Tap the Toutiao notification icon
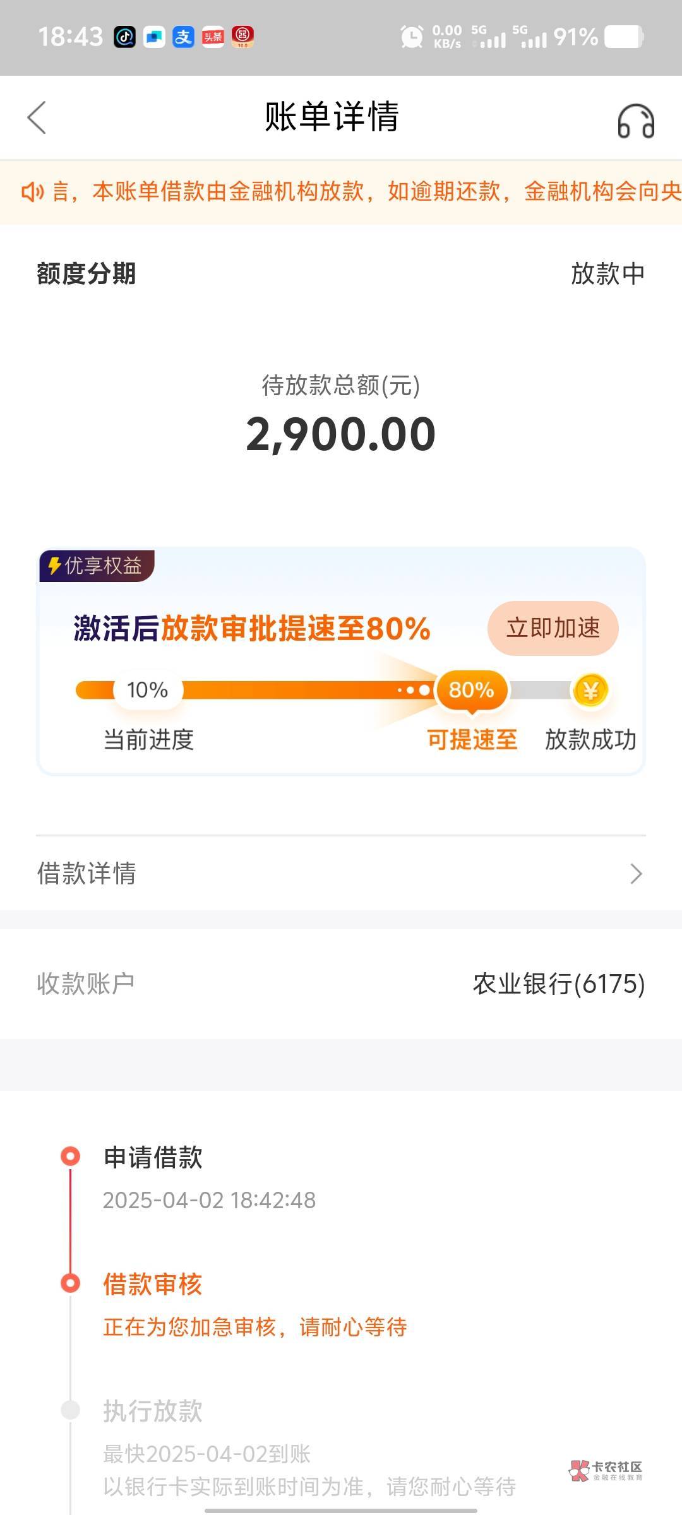 click(213, 37)
